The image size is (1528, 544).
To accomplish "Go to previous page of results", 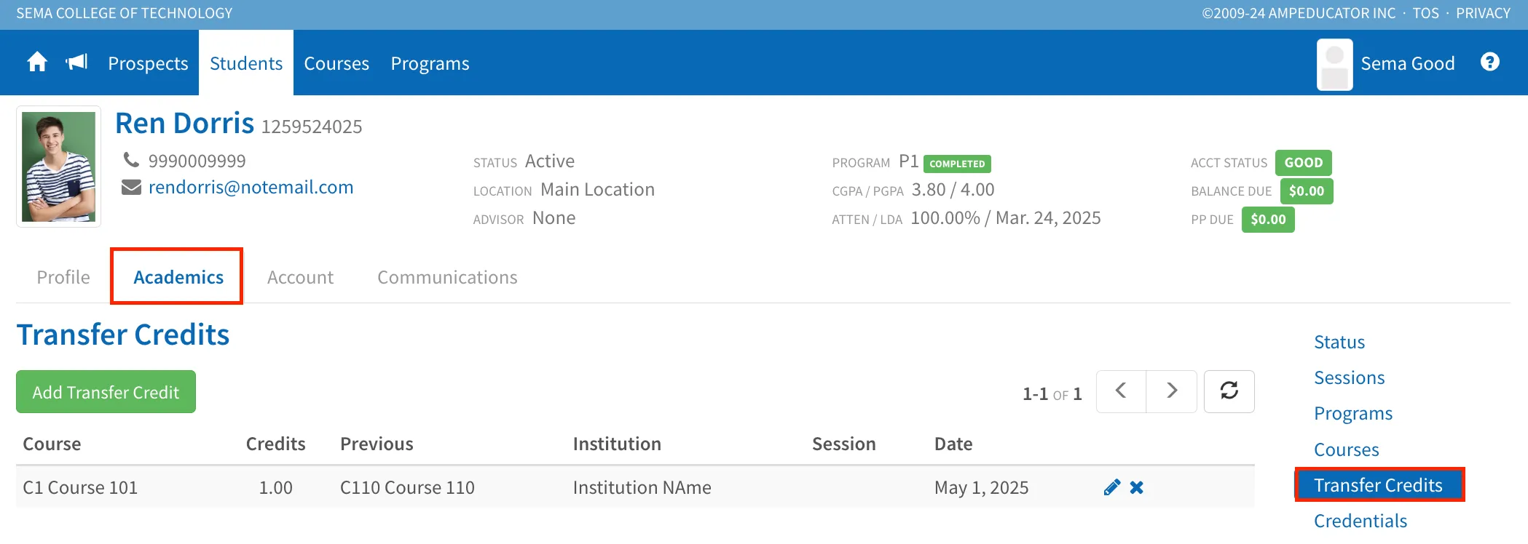I will pyautogui.click(x=1121, y=391).
